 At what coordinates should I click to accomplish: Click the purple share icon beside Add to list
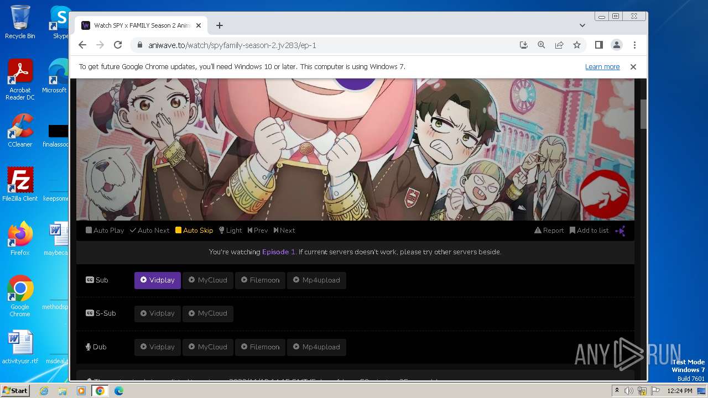tap(621, 231)
